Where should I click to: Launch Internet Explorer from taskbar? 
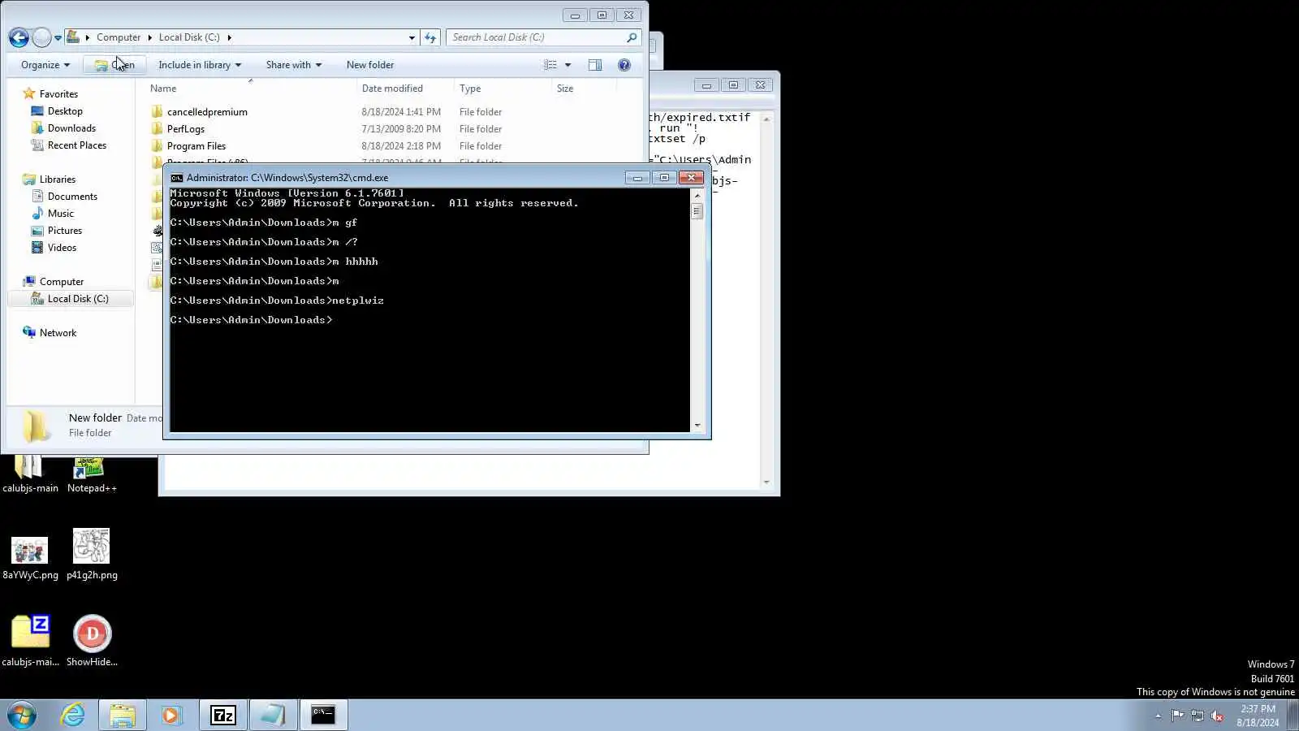click(x=73, y=715)
